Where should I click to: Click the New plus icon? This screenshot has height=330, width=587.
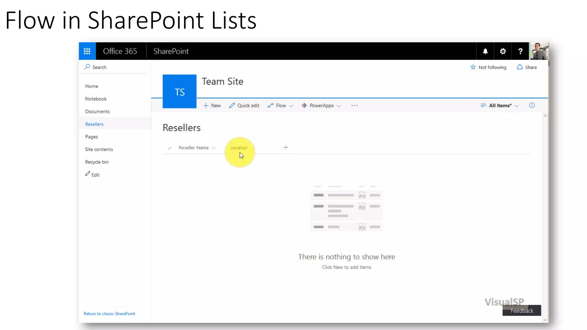[x=206, y=106]
